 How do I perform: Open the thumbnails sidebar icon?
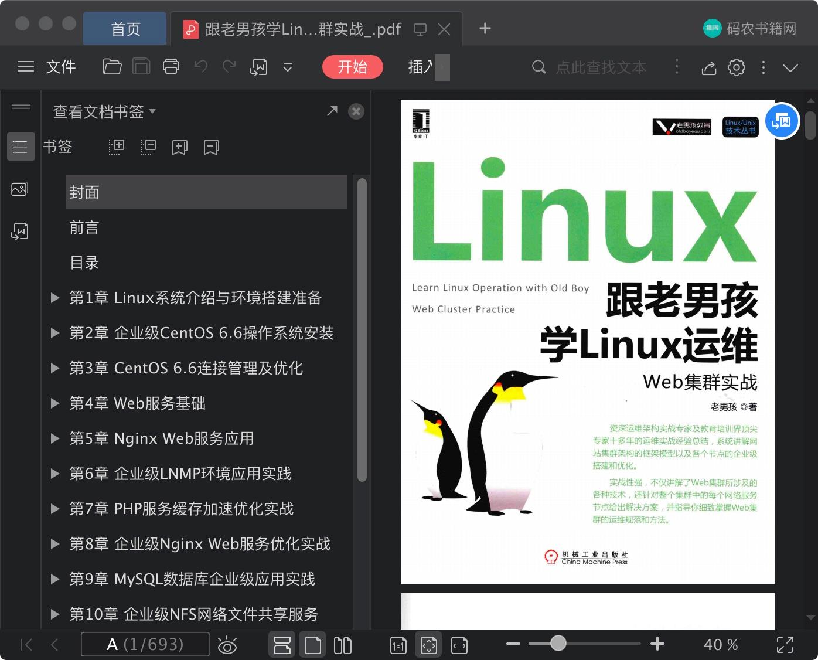[x=19, y=189]
